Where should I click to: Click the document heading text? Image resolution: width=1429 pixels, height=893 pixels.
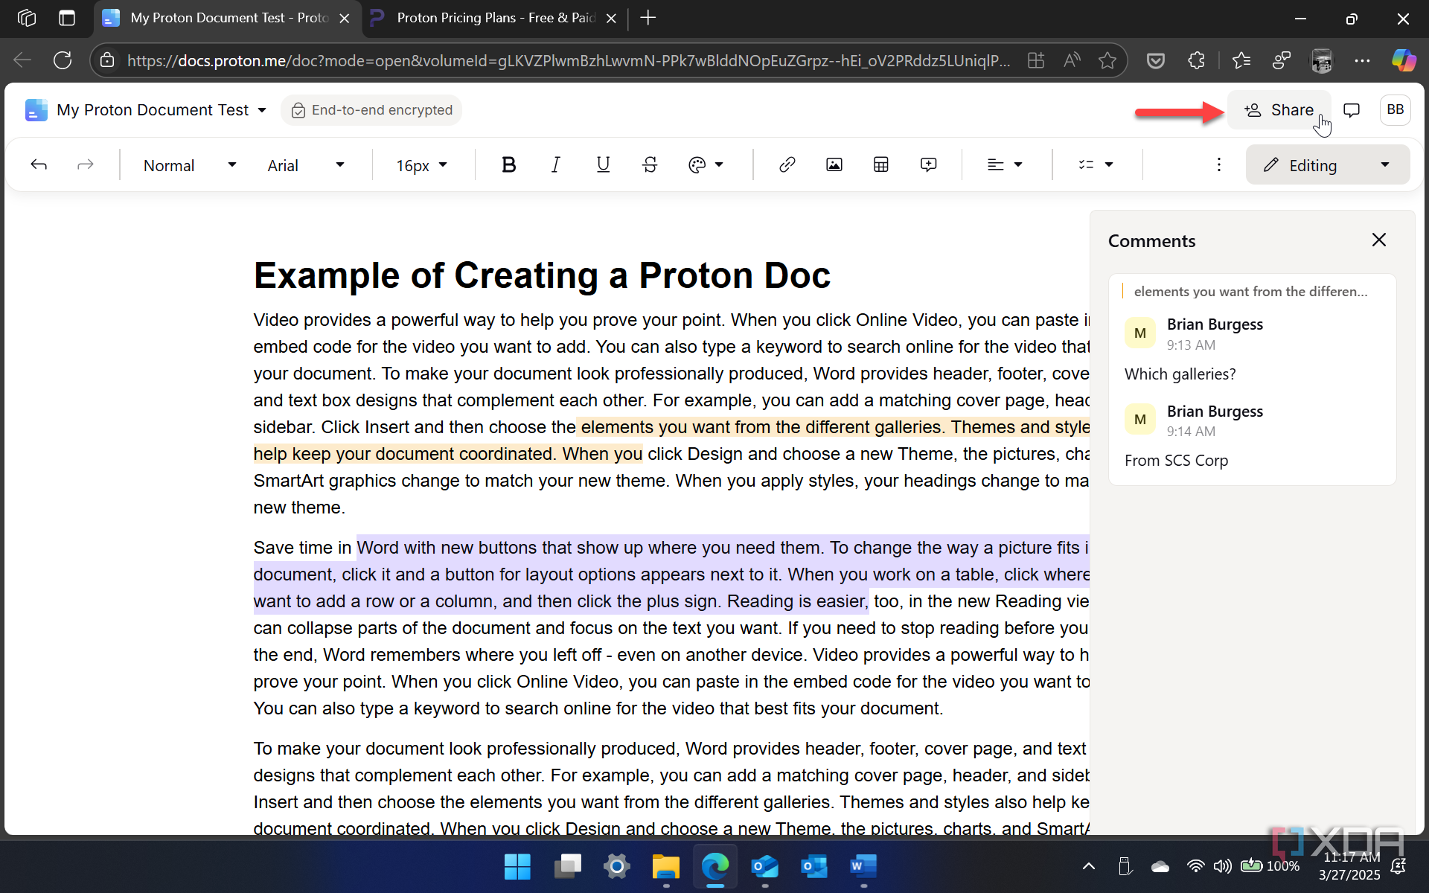[541, 275]
